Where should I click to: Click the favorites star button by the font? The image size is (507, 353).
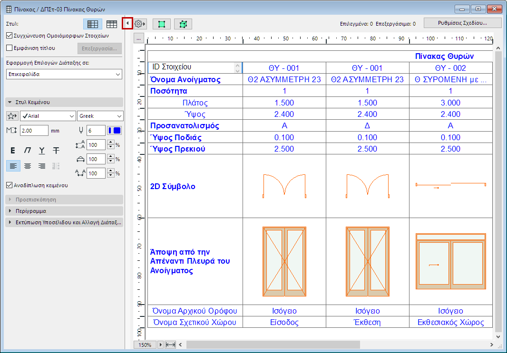tap(12, 116)
